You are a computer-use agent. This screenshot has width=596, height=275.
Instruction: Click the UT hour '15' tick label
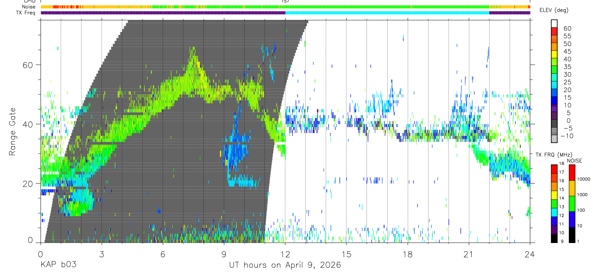pyautogui.click(x=347, y=254)
